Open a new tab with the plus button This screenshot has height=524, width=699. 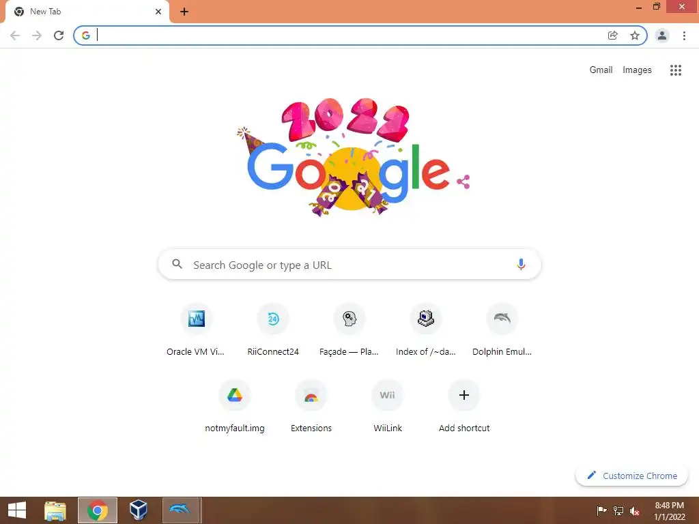184,12
